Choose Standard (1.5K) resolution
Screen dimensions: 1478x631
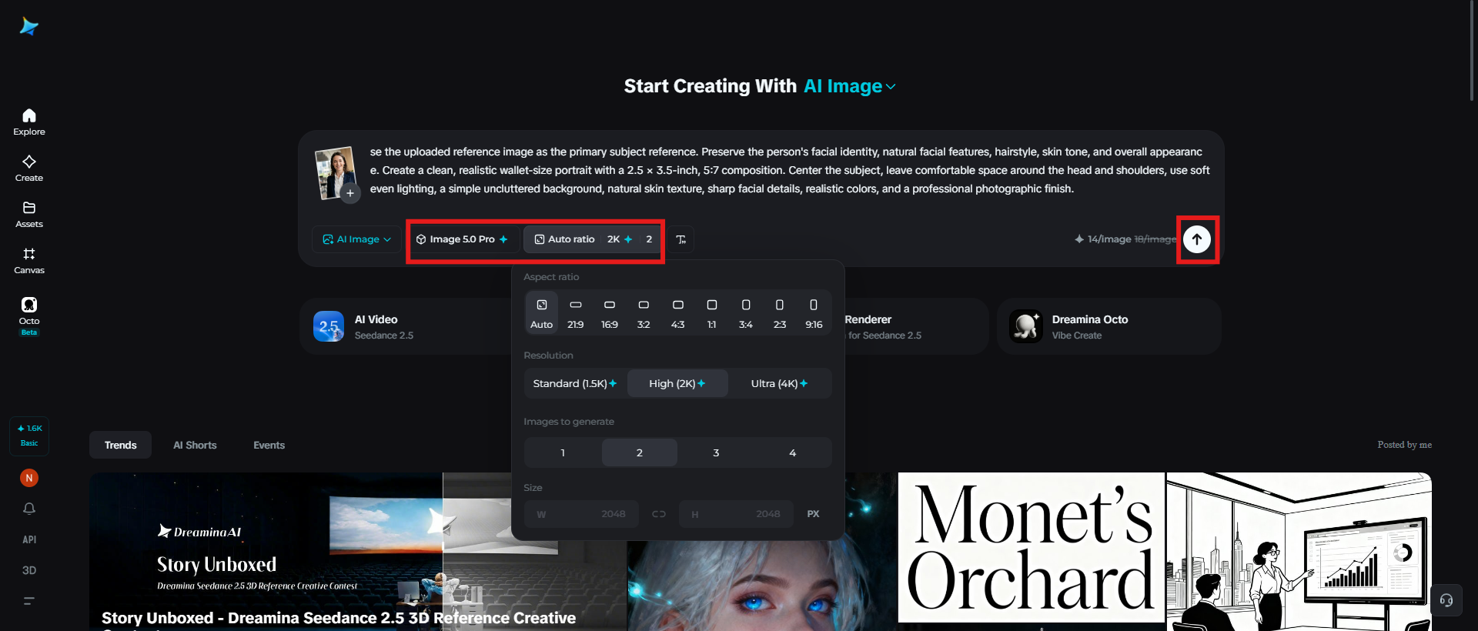575,383
